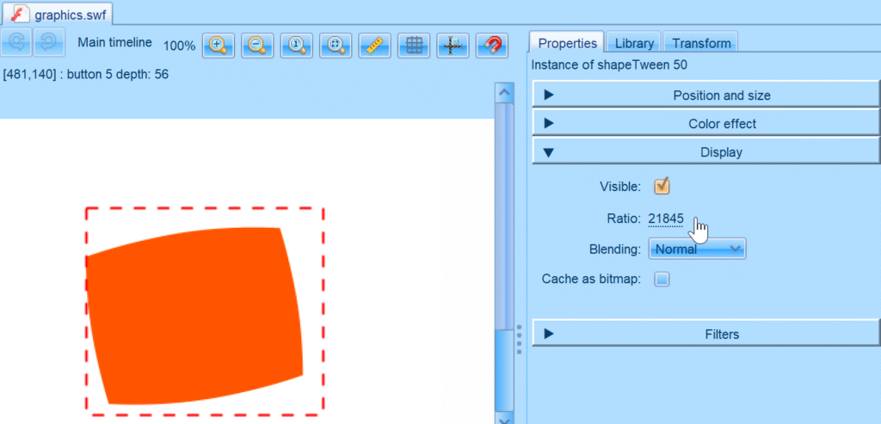Click the zoom-to-fit magnifier icon
The image size is (881, 424).
(x=336, y=46)
